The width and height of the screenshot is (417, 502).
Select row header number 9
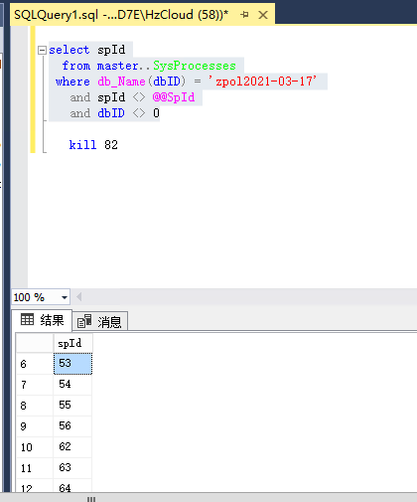(35, 426)
